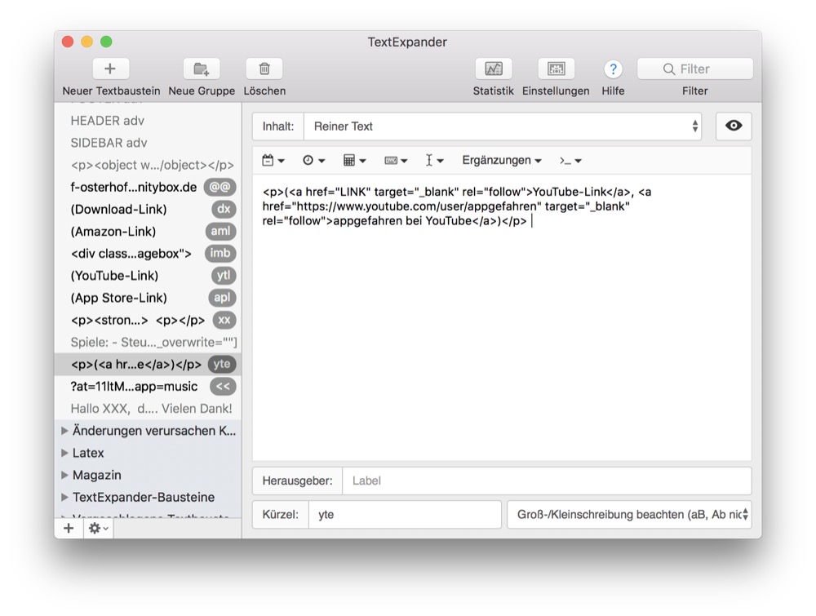Open the Inhalt 'Reiner Text' dropdown
The image size is (816, 616).
coord(502,126)
